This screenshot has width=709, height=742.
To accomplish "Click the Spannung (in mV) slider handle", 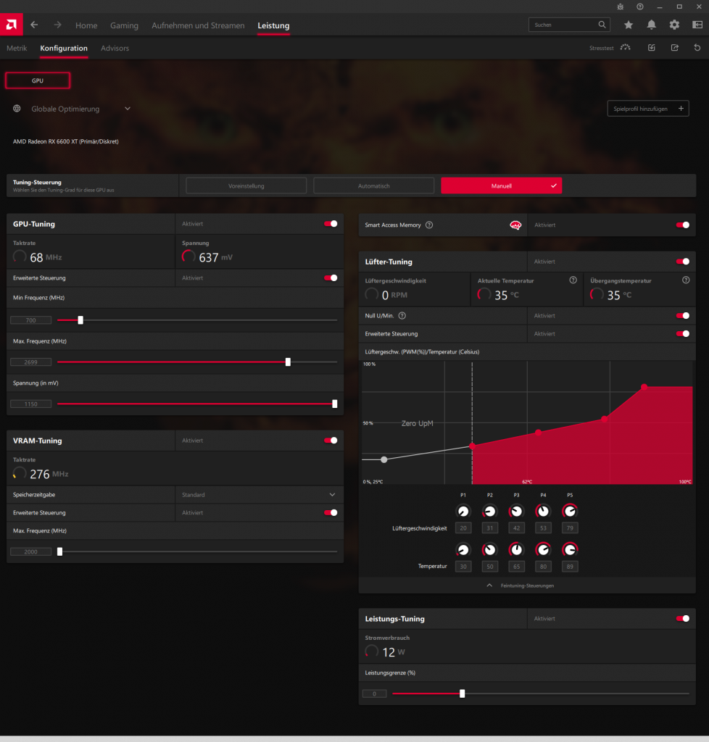I will tap(335, 404).
